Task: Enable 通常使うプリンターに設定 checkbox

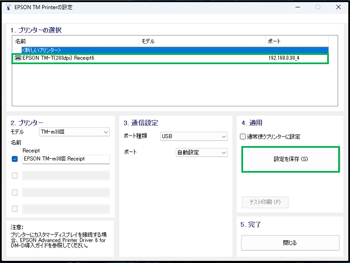Action: [243, 137]
